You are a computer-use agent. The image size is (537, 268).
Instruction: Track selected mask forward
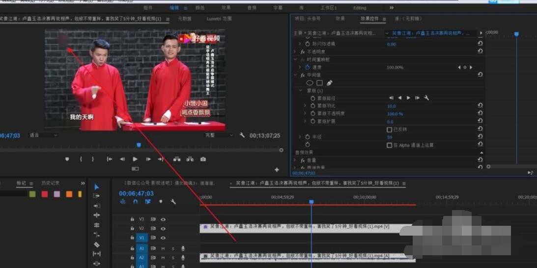(x=408, y=98)
